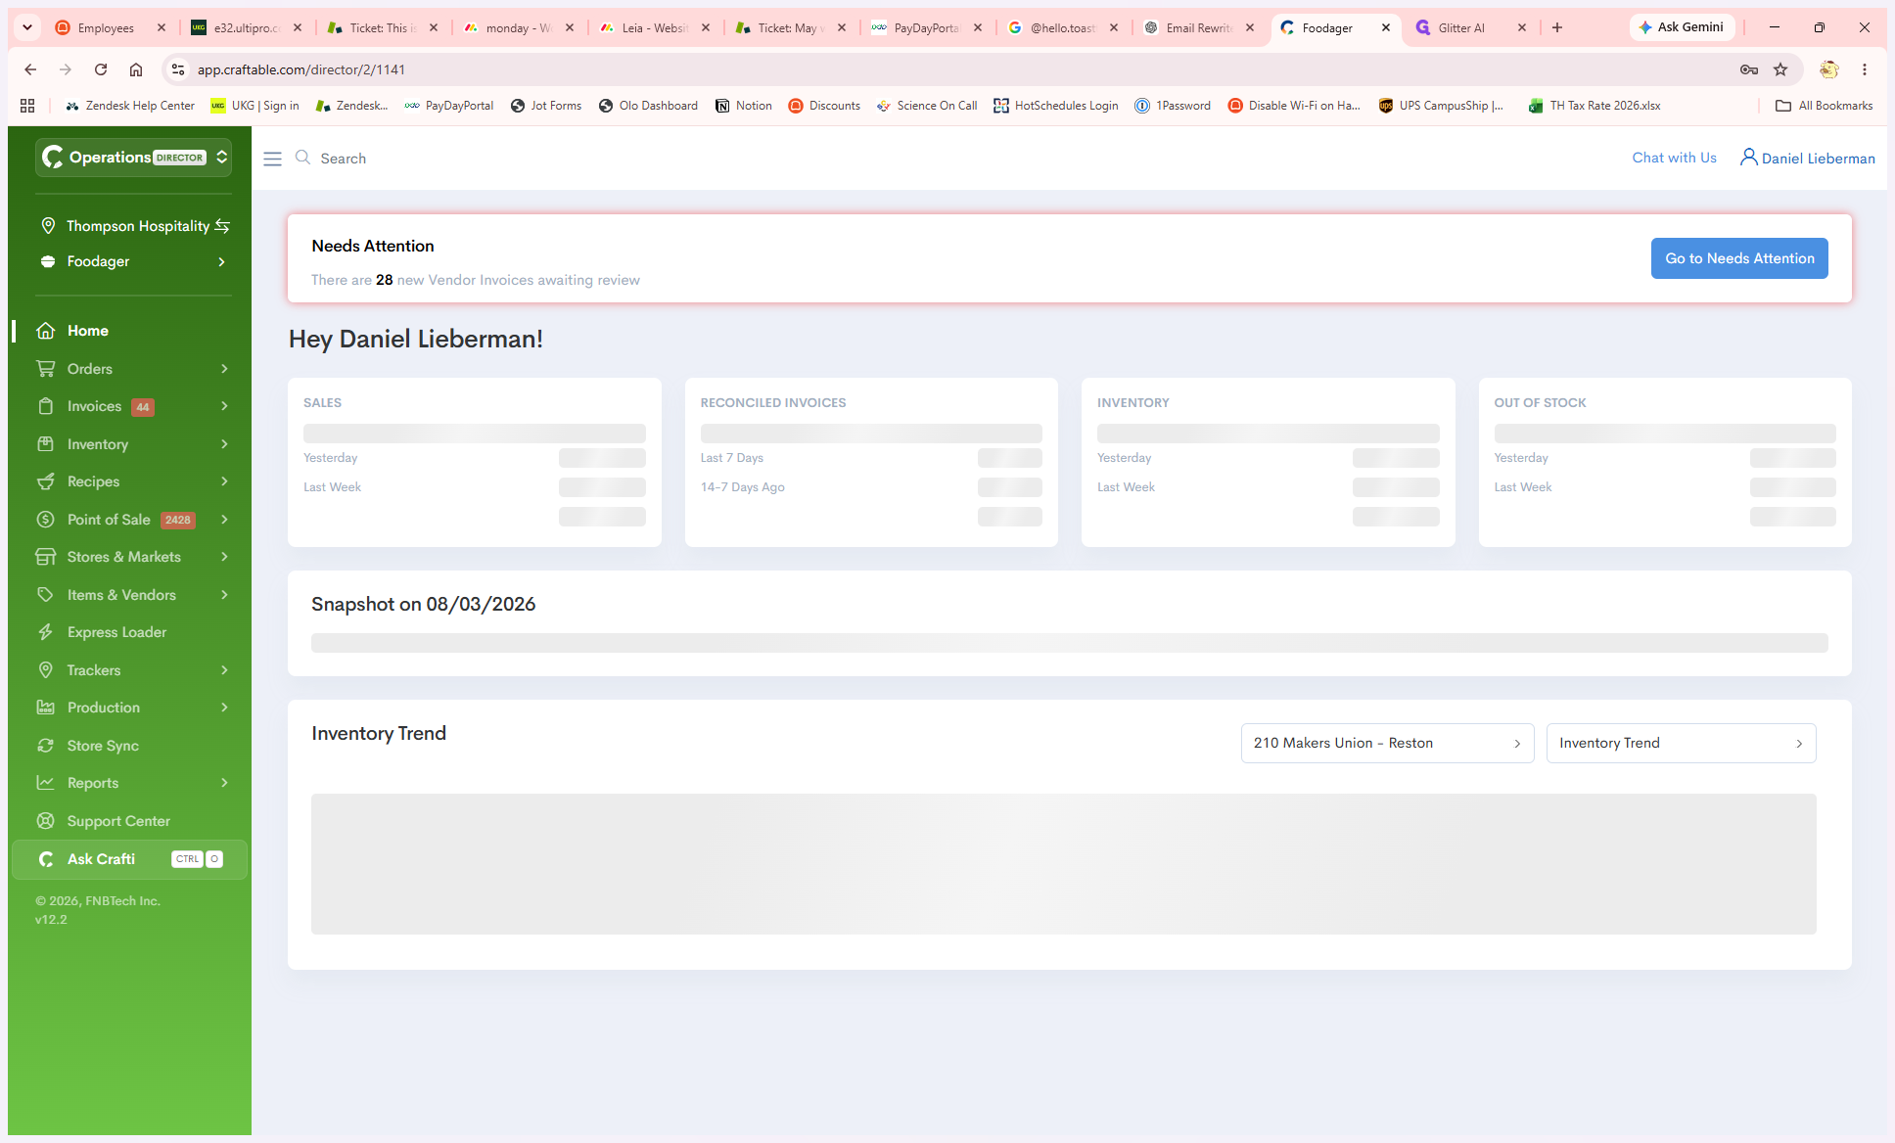Open the Chrome three-dot menu
The height and width of the screenshot is (1143, 1895).
1865,69
